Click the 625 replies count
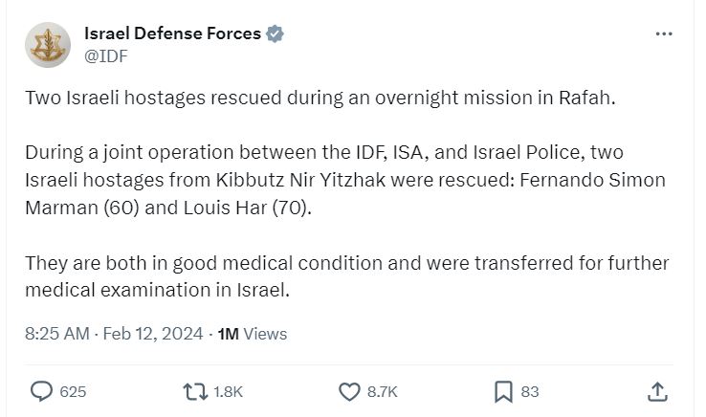The height and width of the screenshot is (417, 706). (73, 391)
